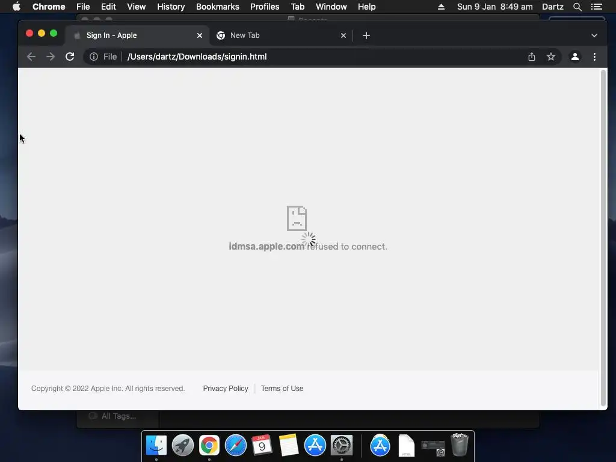The width and height of the screenshot is (616, 462).
Task: Click the eject icon in menu bar
Action: pyautogui.click(x=441, y=7)
